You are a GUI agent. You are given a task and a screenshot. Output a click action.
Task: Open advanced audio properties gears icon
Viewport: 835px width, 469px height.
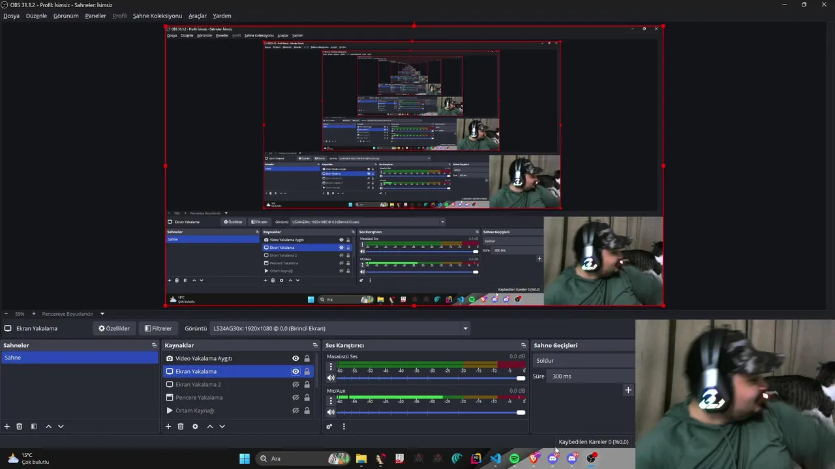pos(329,427)
